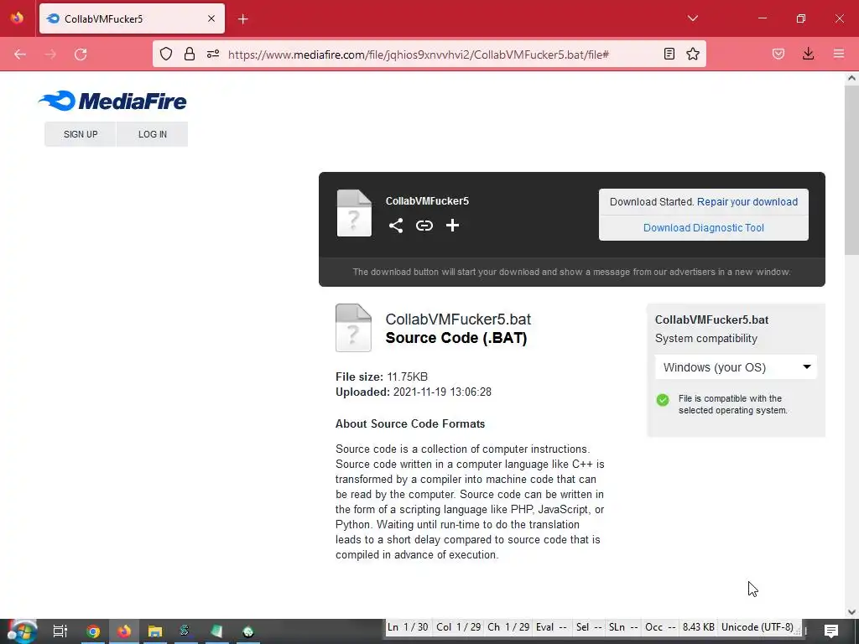The width and height of the screenshot is (859, 644).
Task: Click the System compatibility label
Action: [706, 339]
